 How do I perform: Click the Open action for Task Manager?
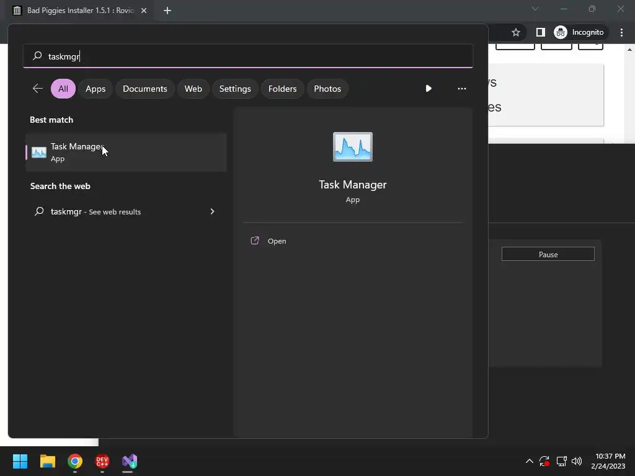click(x=277, y=241)
